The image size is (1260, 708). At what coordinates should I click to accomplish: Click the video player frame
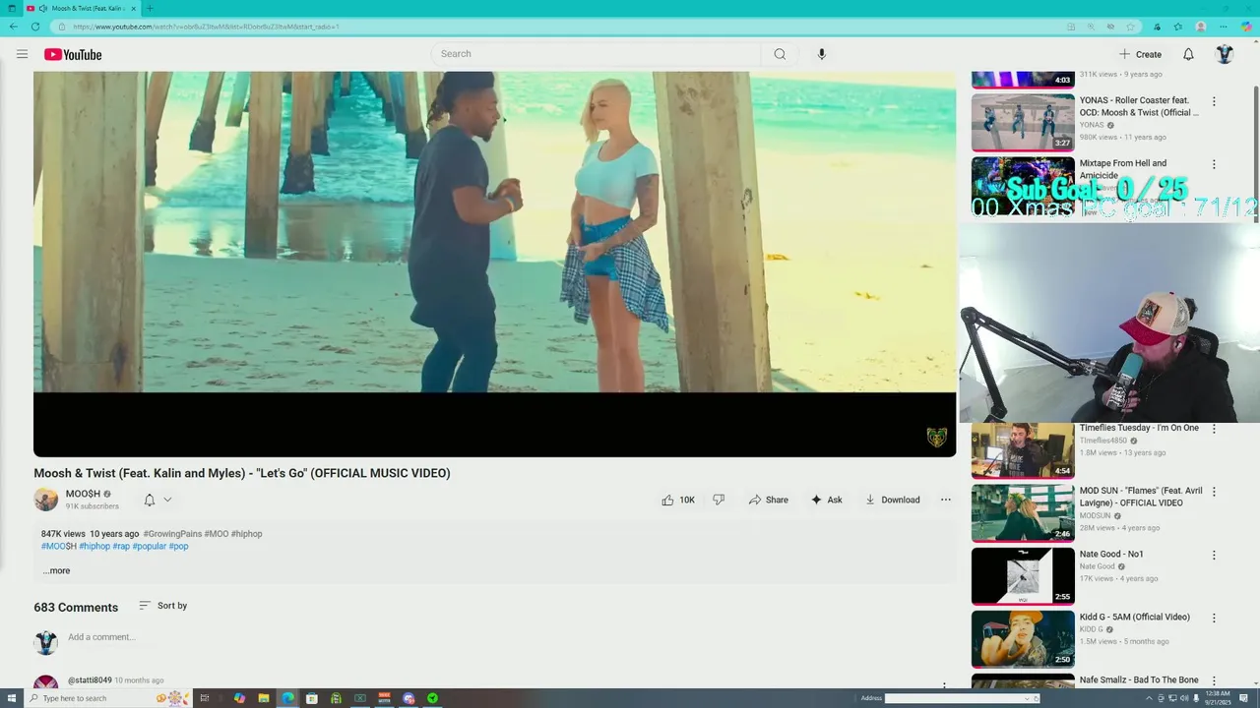click(494, 264)
